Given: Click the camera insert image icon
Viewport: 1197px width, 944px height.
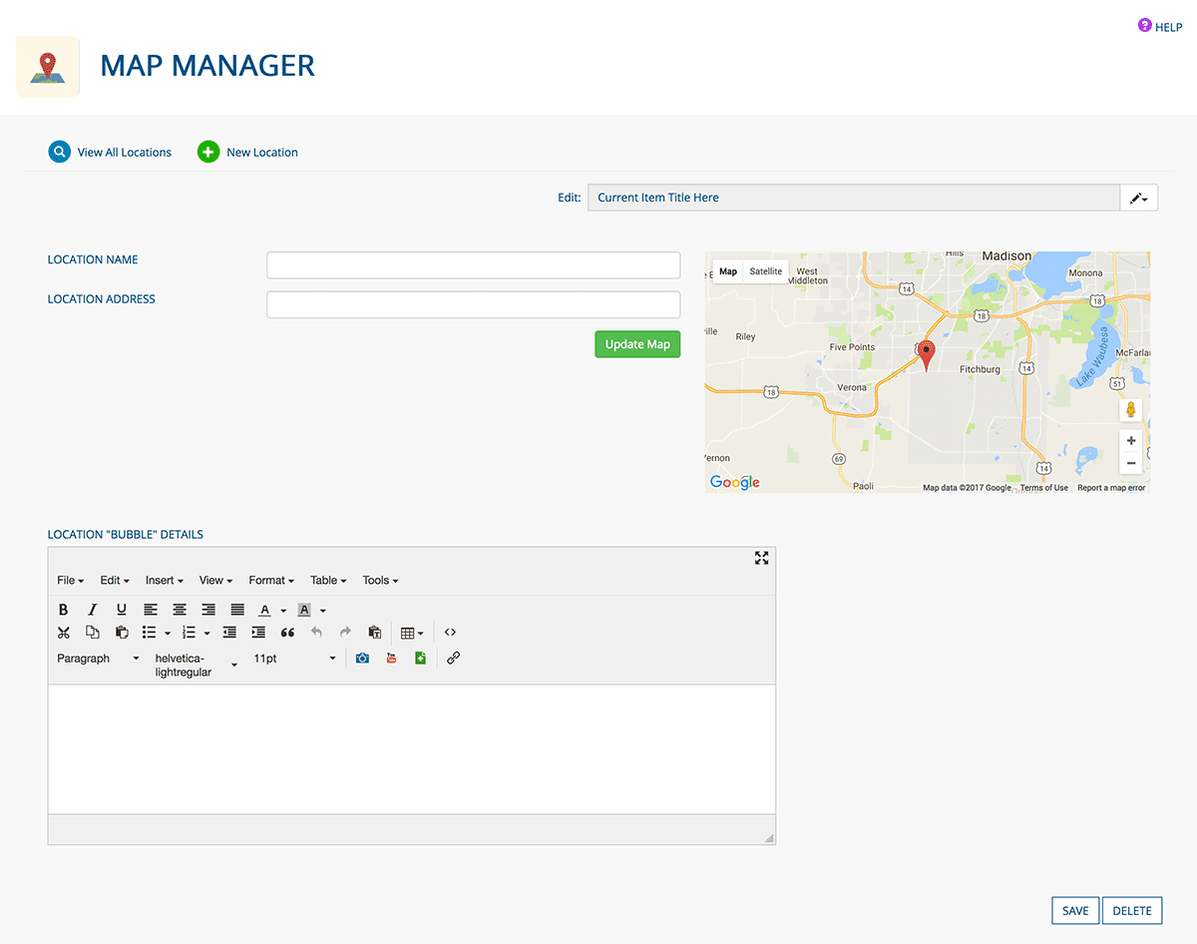Looking at the screenshot, I should pyautogui.click(x=362, y=659).
